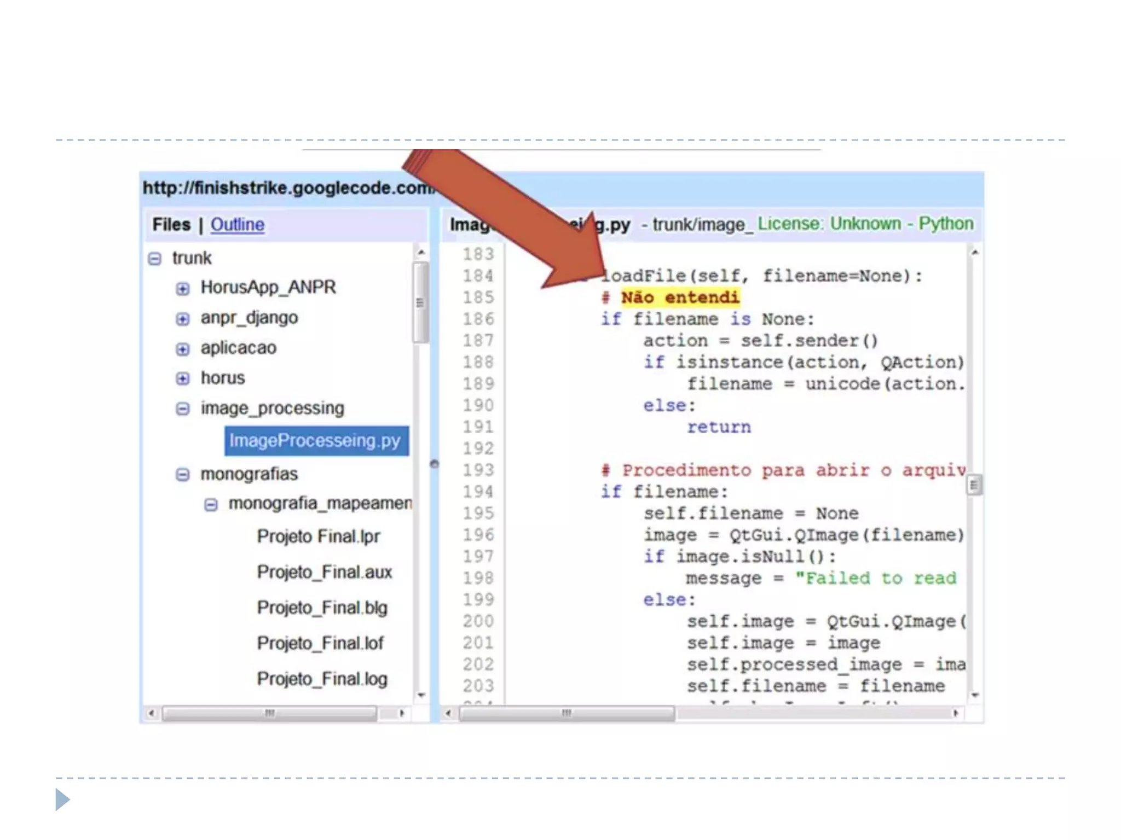Select the Files tab label
1121x840 pixels.
tap(171, 225)
